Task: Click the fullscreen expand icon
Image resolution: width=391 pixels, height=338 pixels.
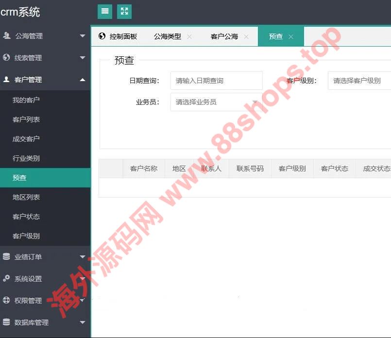Action: click(124, 12)
